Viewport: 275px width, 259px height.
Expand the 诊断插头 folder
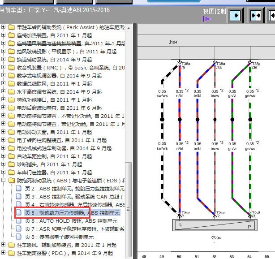[3, 164]
